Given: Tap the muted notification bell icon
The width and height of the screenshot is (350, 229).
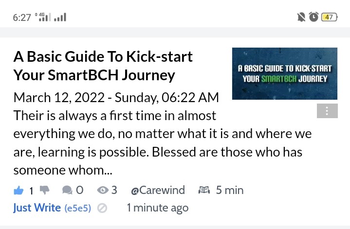Looking at the screenshot, I should pos(301,17).
